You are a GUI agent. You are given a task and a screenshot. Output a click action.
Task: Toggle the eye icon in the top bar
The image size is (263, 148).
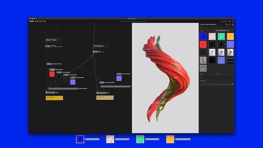[x=230, y=21]
